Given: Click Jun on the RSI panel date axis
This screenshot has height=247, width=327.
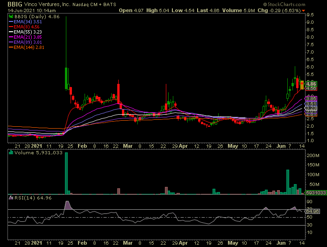Looking at the screenshot, I should pyautogui.click(x=281, y=243).
